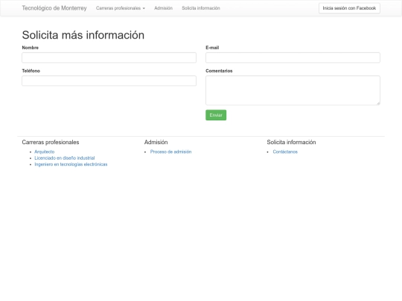Click the Nombre field label
This screenshot has width=402, height=301.
31,48
